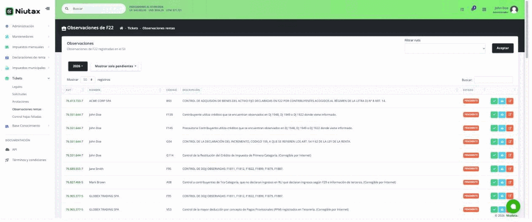Click blue middle button for code F145 row

click(x=502, y=128)
